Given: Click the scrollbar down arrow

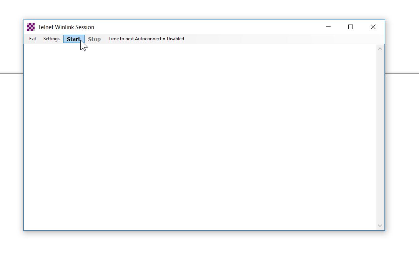Looking at the screenshot, I should (x=380, y=226).
